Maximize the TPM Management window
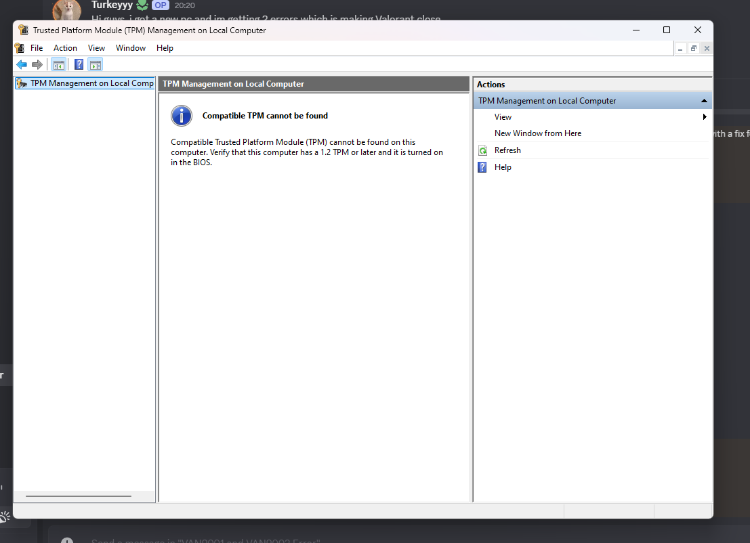Screen dimensions: 750x543 tap(667, 30)
